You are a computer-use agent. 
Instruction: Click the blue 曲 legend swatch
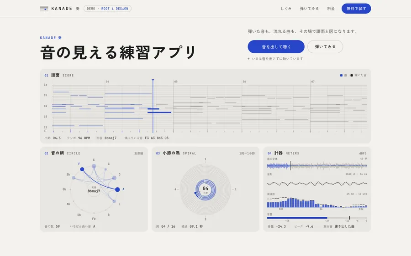click(341, 75)
